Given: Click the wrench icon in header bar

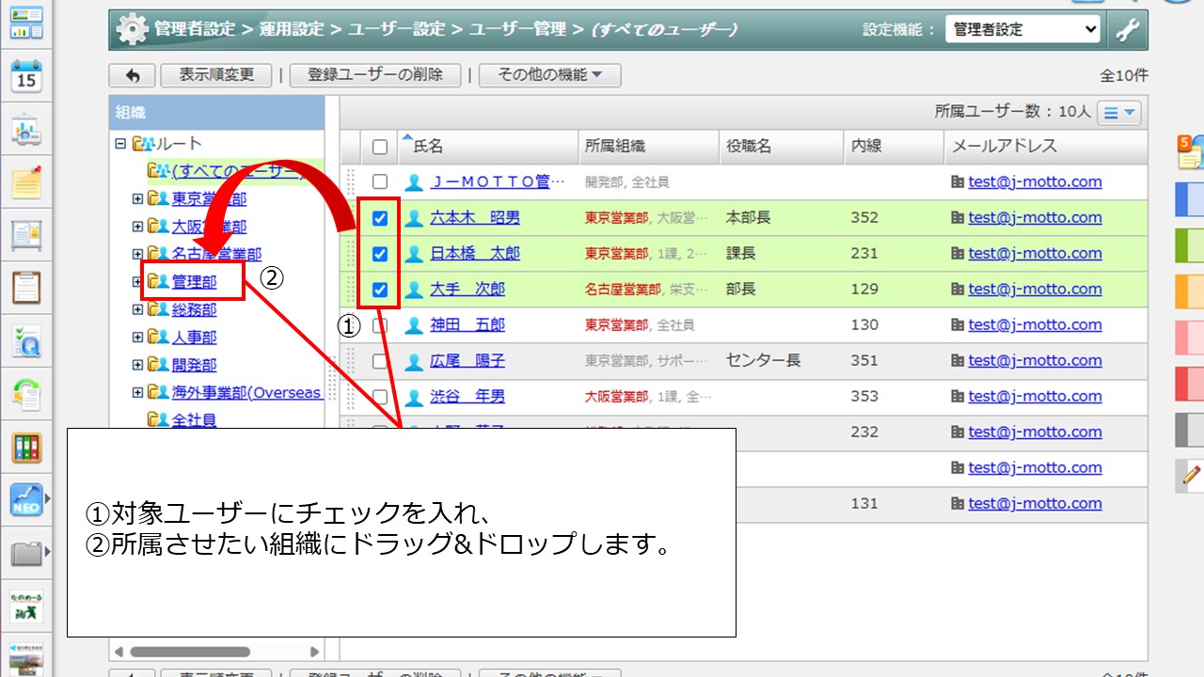Looking at the screenshot, I should click(x=1127, y=30).
